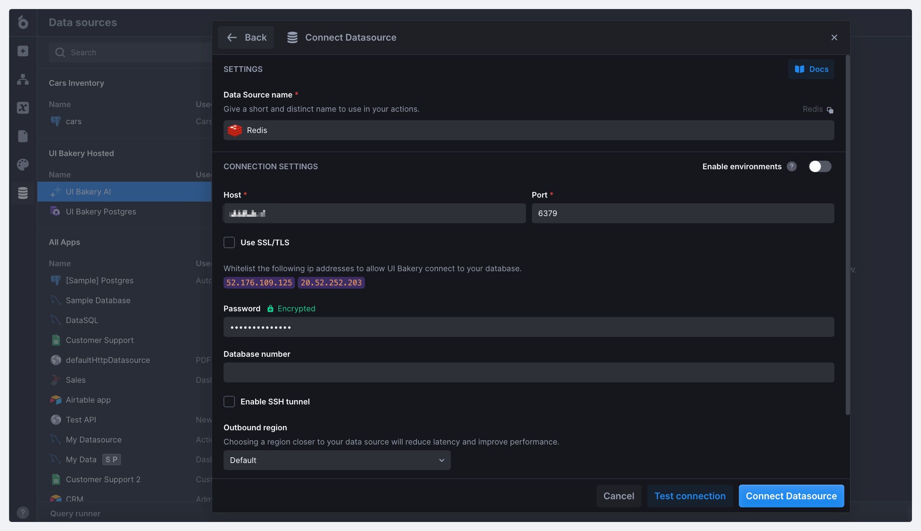This screenshot has height=531, width=921.
Task: Click the copy icon next to Redis
Action: (830, 110)
